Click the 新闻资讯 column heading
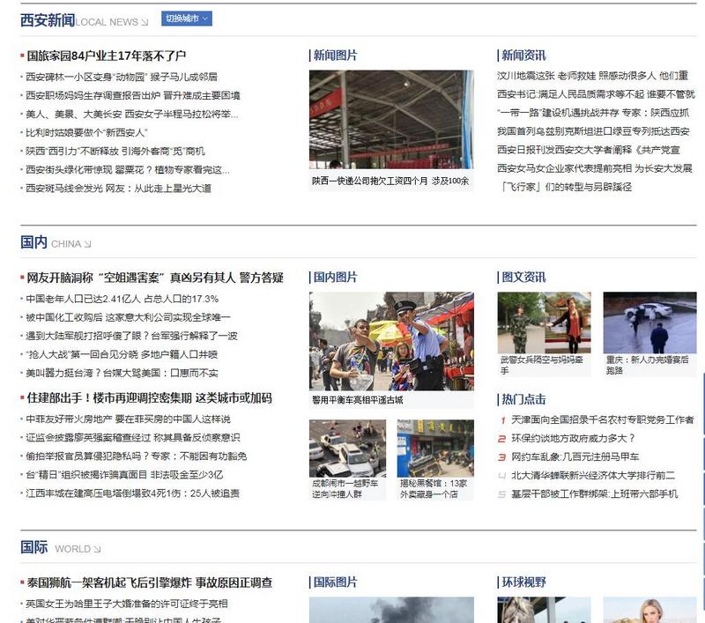The image size is (705, 623). (x=523, y=56)
